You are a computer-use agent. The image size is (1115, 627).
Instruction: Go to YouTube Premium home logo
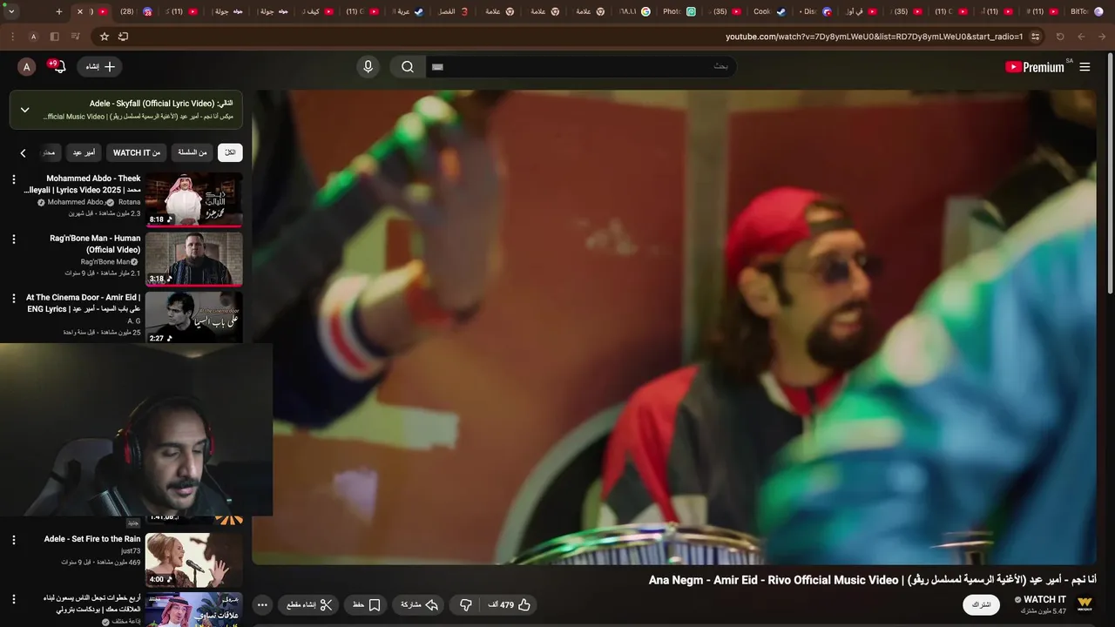click(x=1035, y=67)
